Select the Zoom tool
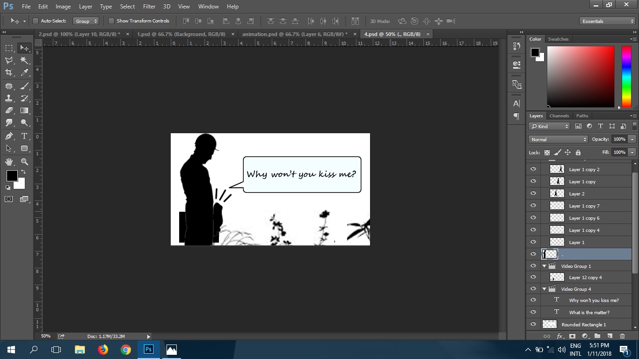 24,162
